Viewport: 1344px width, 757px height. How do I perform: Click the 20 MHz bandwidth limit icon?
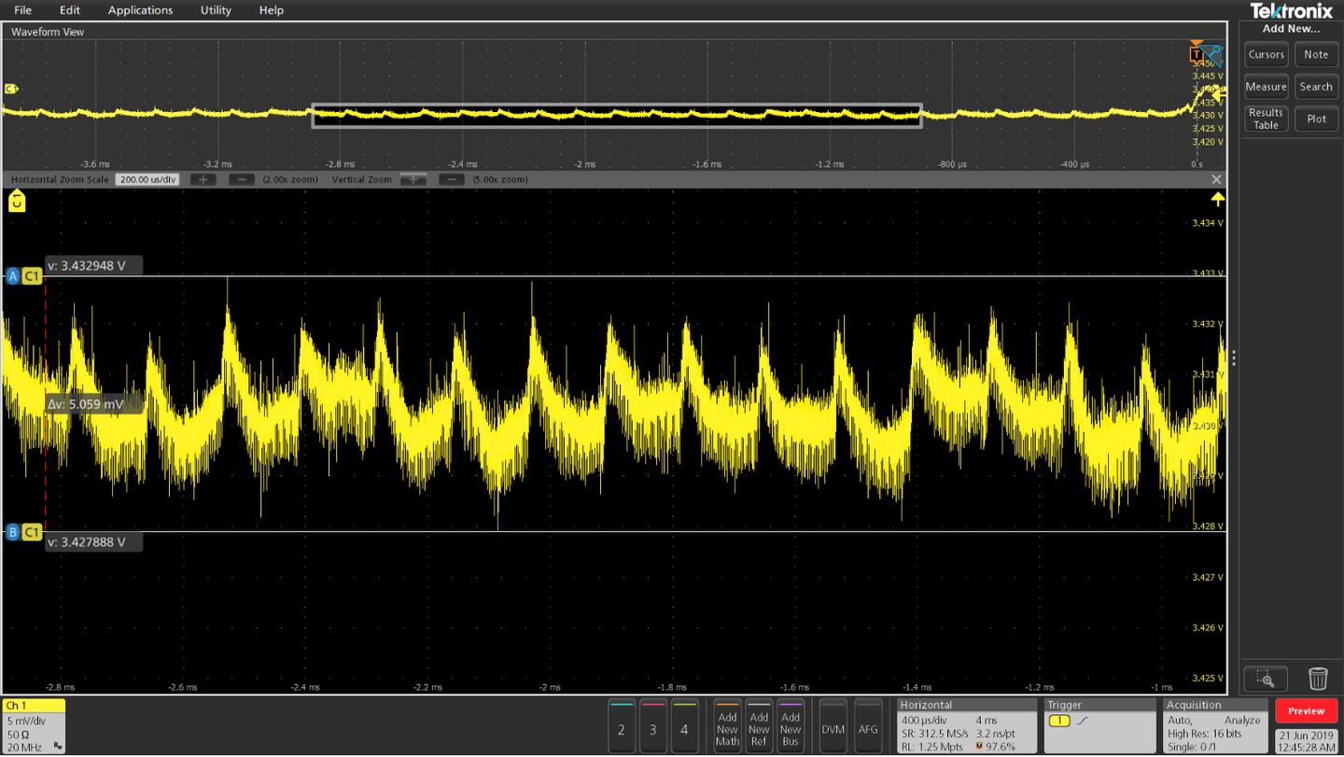[58, 747]
